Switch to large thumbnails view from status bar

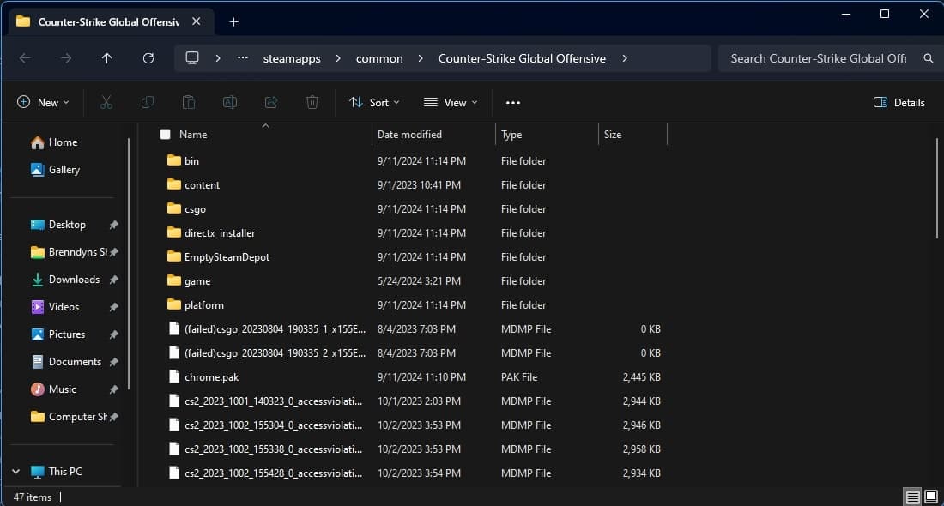(x=929, y=496)
